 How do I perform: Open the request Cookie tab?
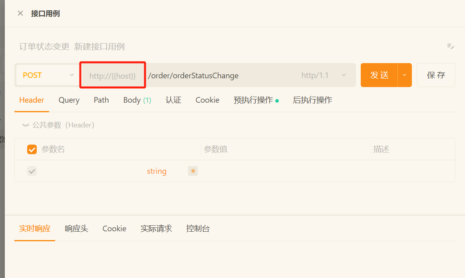click(x=207, y=100)
